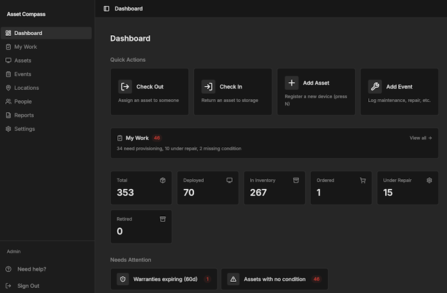
Task: Click the warning triangle icon for no condition
Action: click(x=233, y=279)
